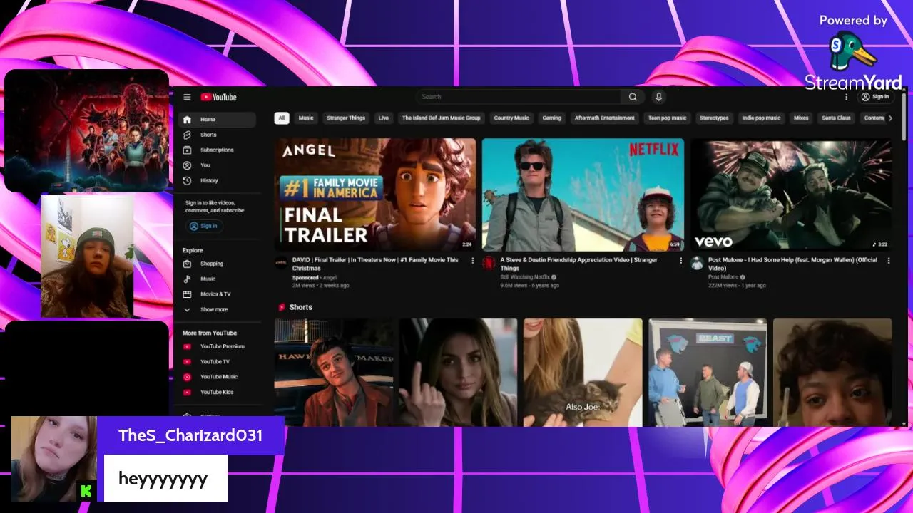The height and width of the screenshot is (513, 913).
Task: Open the Short with woman in car
Action: 458,373
